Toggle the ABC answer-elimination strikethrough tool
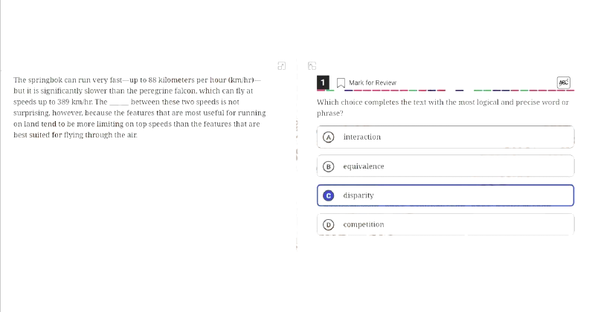This screenshot has width=595, height=312. [564, 82]
